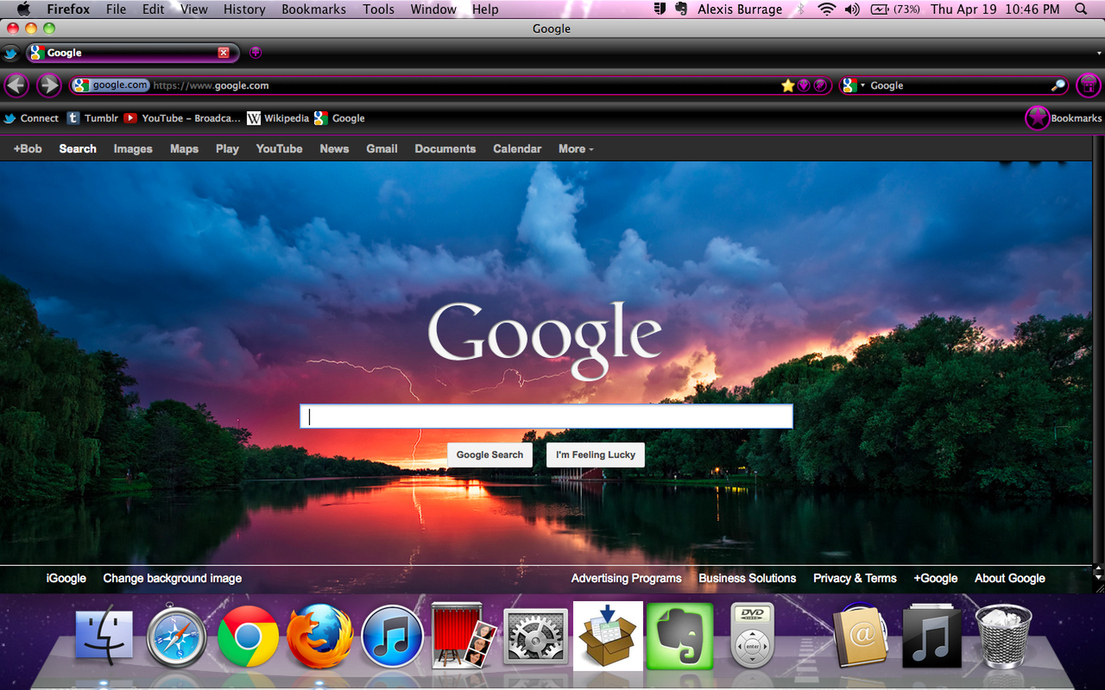Launch Google Chrome from the Dock
Image resolution: width=1105 pixels, height=690 pixels.
click(248, 636)
